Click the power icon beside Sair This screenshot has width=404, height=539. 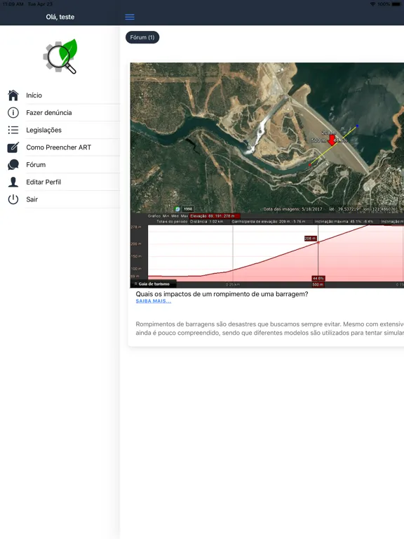pos(13,199)
